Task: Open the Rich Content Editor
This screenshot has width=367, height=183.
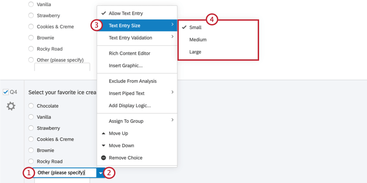Action: pyautogui.click(x=137, y=53)
